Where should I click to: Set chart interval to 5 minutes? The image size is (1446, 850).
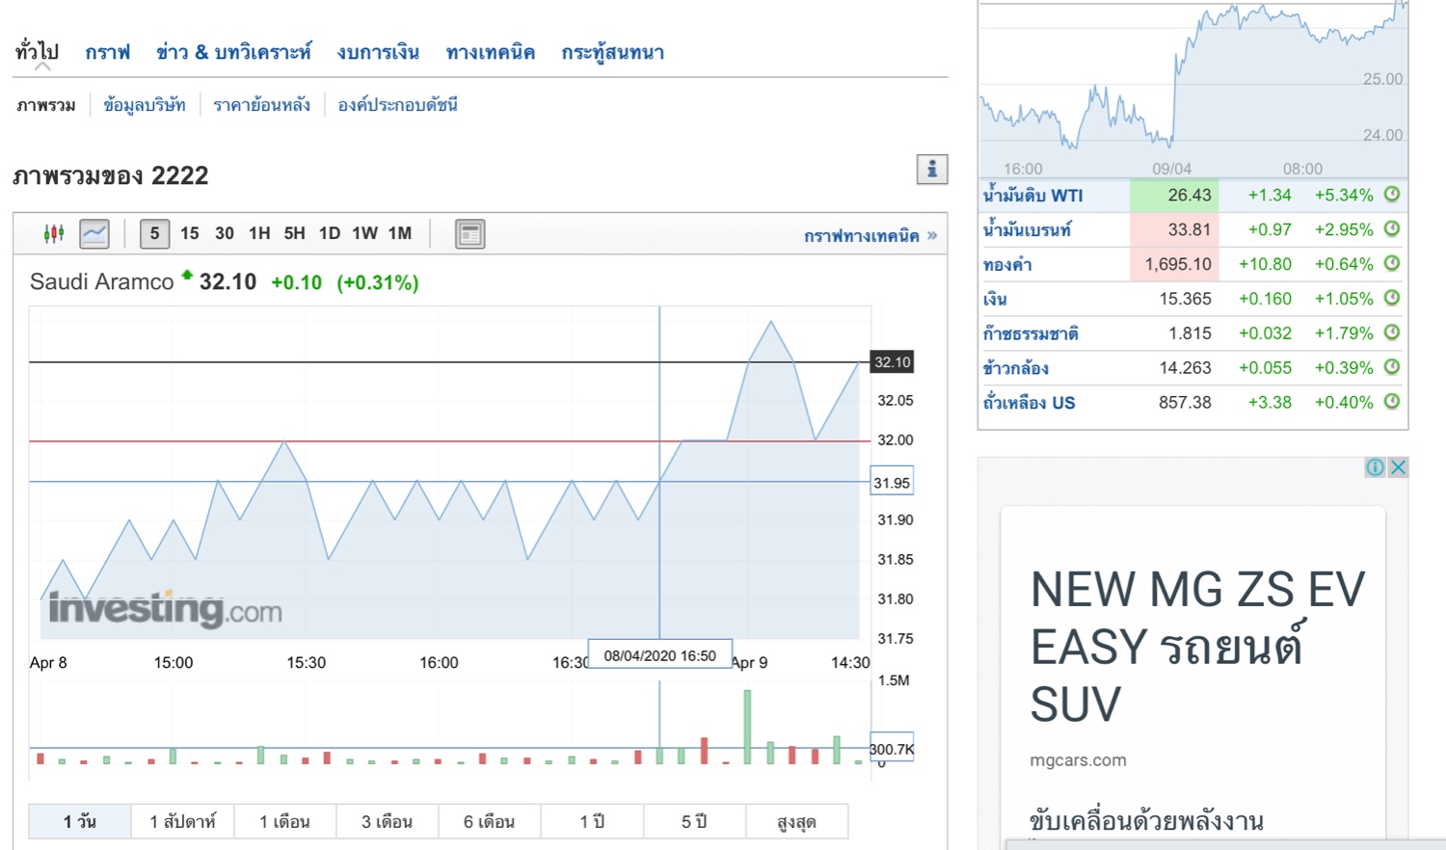click(x=154, y=233)
